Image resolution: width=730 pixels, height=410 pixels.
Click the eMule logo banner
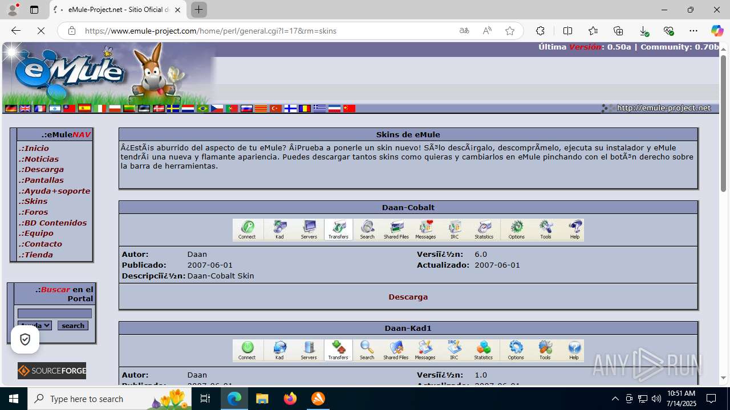click(108, 74)
